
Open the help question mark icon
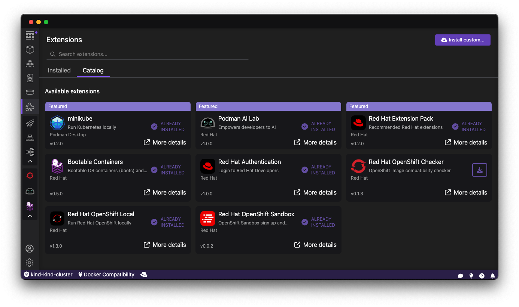coord(482,276)
